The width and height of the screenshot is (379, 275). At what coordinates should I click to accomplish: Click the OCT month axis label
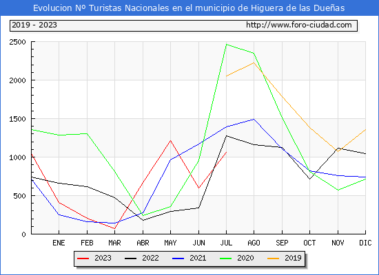pos(309,243)
